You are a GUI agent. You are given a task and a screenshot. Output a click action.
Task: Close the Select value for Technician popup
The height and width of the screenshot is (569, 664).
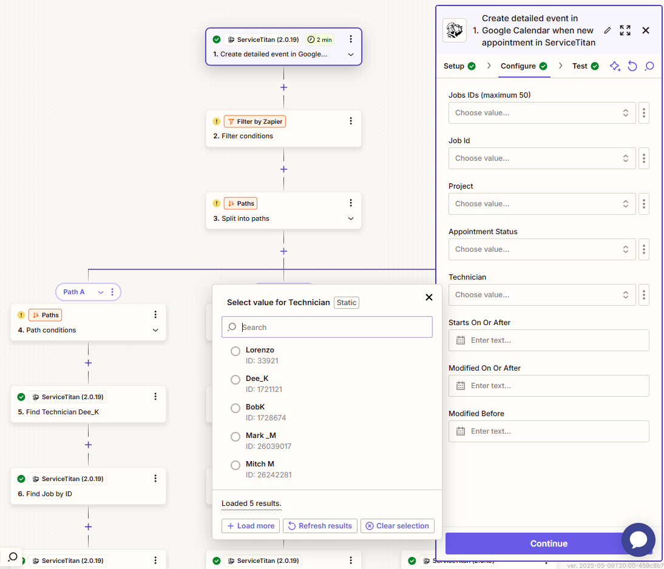point(429,297)
